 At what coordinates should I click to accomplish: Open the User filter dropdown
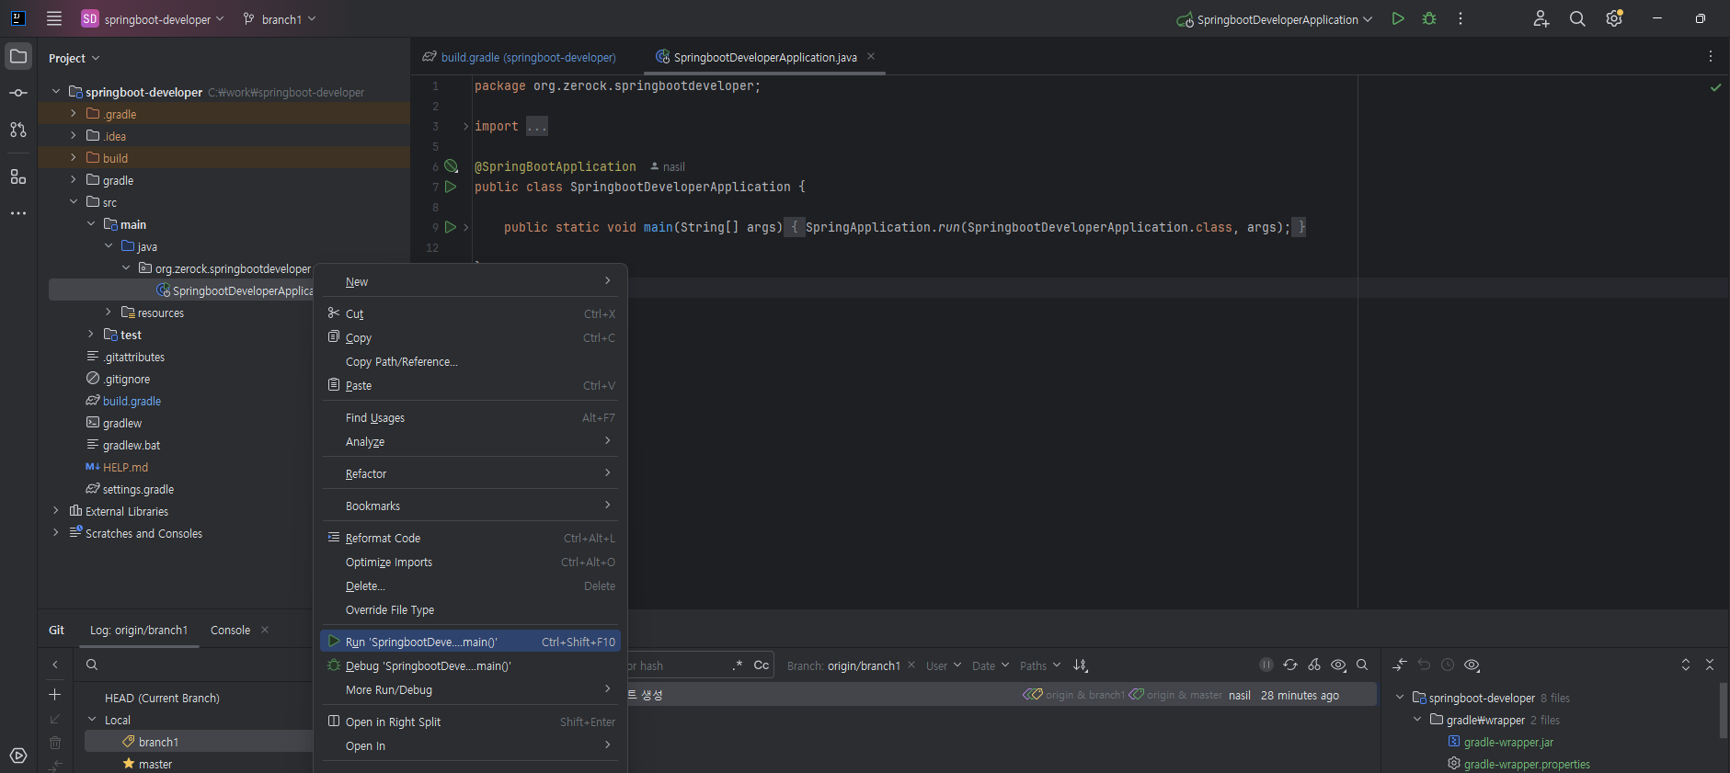point(944,665)
